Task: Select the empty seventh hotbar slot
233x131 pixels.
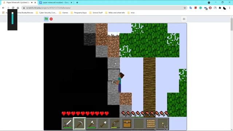Action: (139, 124)
